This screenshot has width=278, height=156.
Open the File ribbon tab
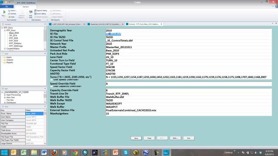(x=7, y=6)
